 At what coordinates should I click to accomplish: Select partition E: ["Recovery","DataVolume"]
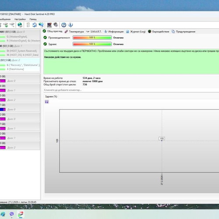pos(23,65)
